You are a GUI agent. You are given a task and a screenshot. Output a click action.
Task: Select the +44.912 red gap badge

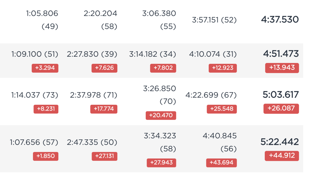282,156
